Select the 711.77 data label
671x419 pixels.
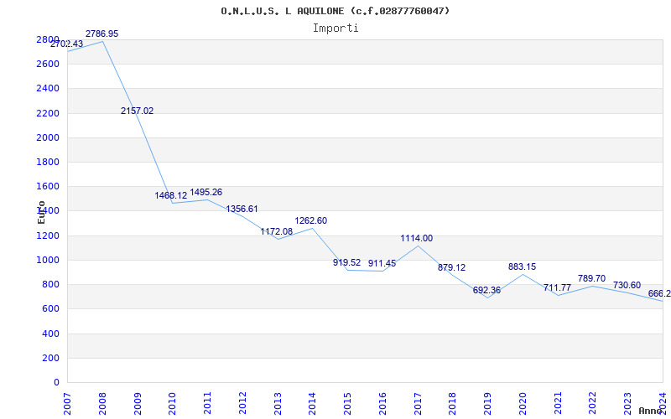tap(557, 287)
